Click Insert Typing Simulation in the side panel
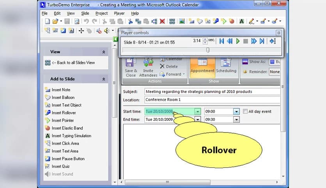This screenshot has width=326, height=188. pyautogui.click(x=68, y=136)
